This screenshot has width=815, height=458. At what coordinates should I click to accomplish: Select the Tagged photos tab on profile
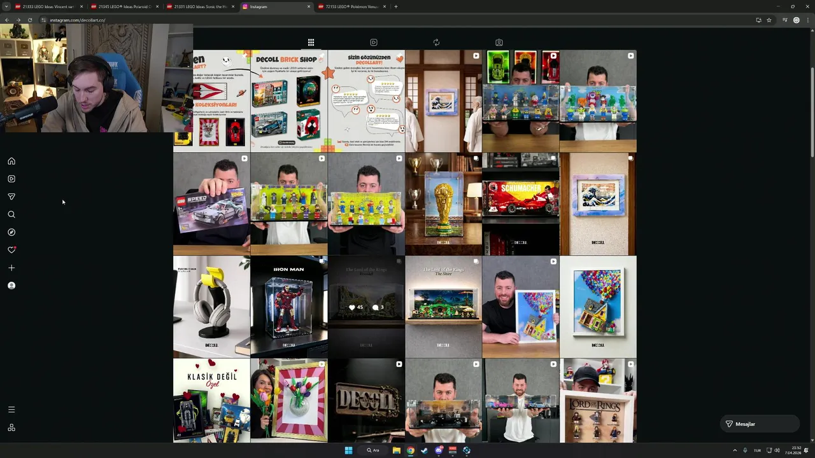(499, 43)
